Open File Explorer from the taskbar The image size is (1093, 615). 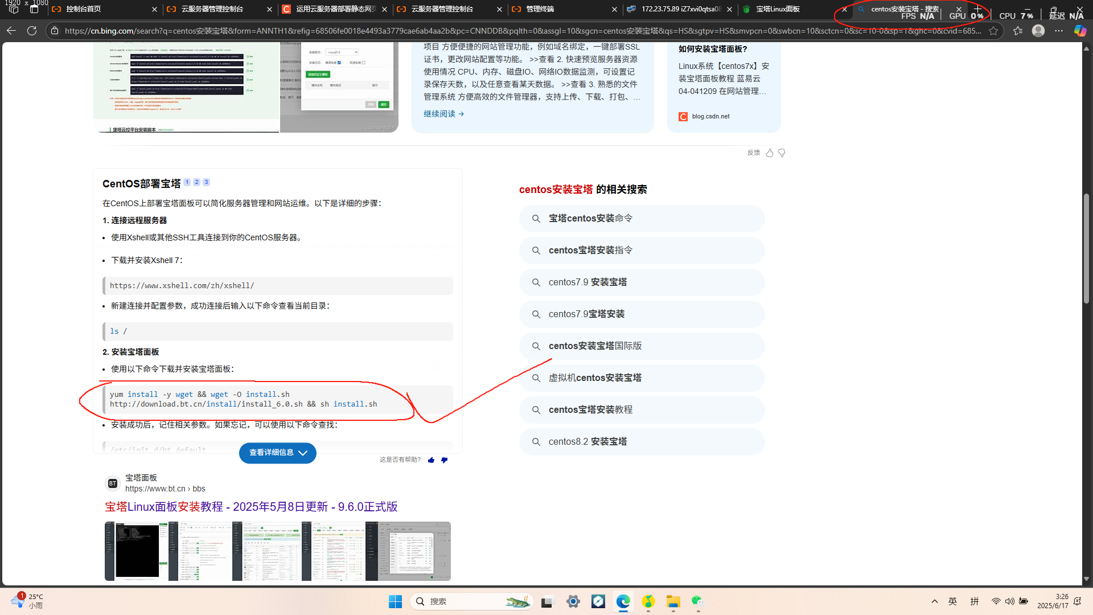coord(673,601)
